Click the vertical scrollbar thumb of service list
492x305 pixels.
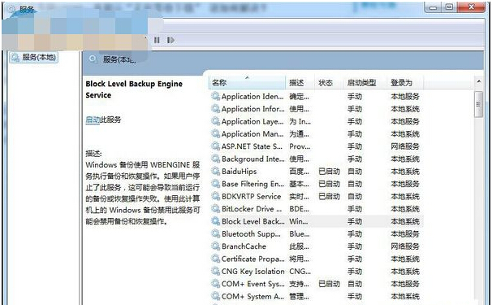pyautogui.click(x=479, y=104)
